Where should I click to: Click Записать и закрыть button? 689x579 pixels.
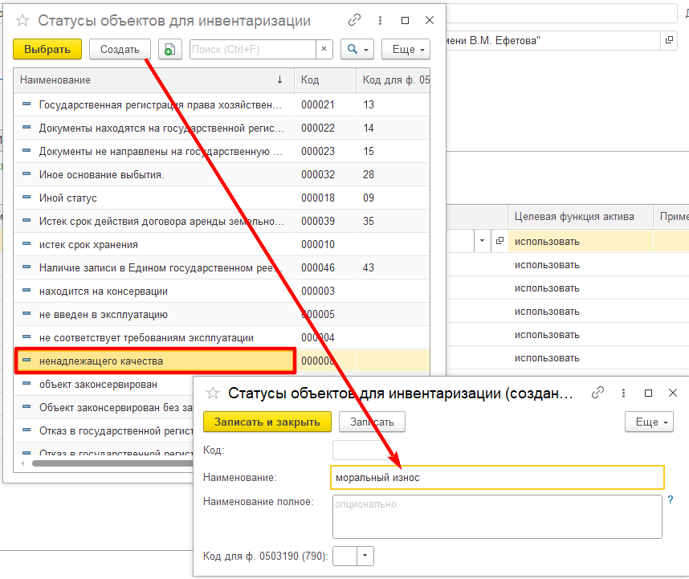pos(267,422)
